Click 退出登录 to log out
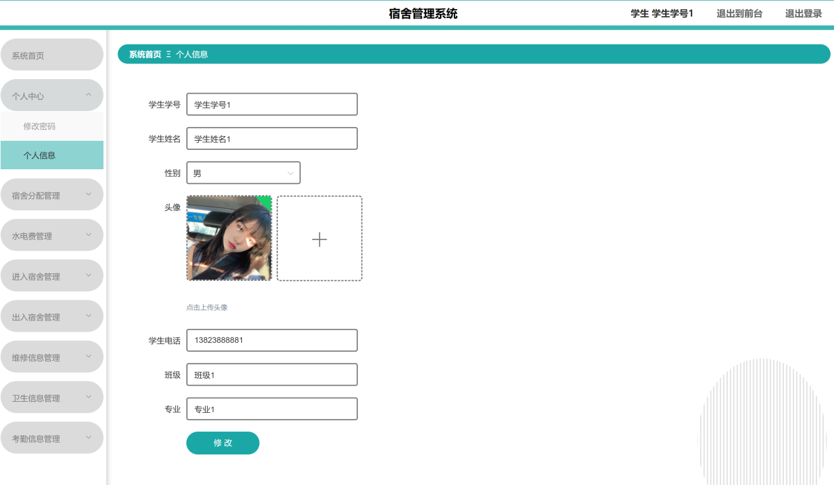 [x=803, y=13]
